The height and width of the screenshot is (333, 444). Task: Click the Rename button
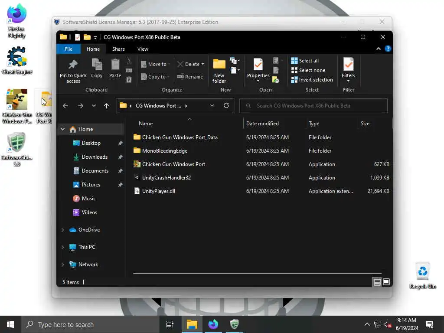pos(190,77)
